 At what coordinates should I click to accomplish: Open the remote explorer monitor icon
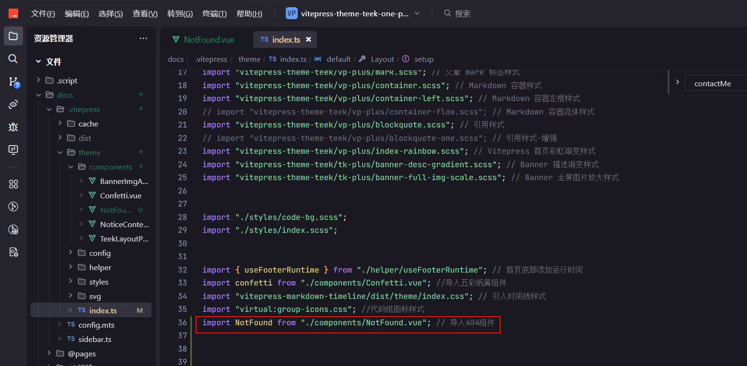click(x=13, y=149)
